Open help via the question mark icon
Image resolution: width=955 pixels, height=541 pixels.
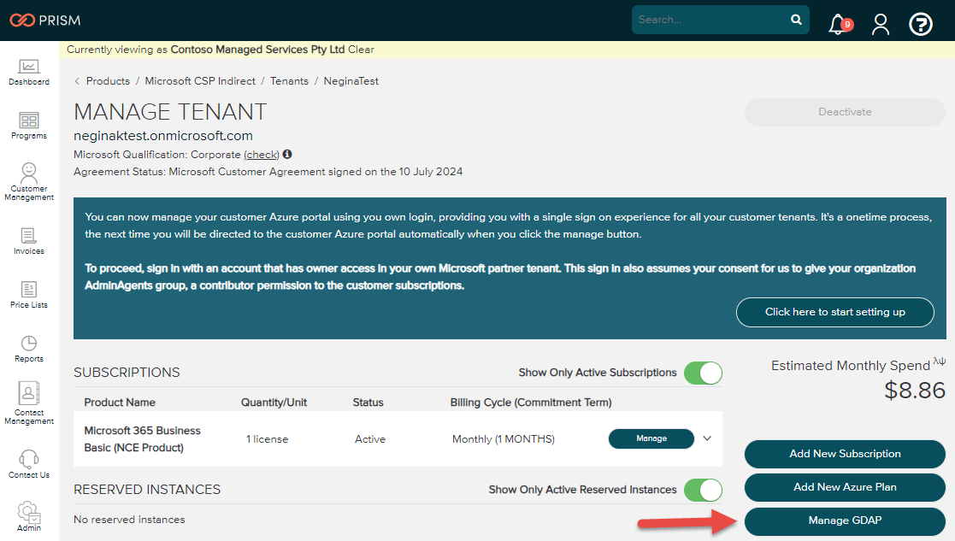tap(921, 25)
